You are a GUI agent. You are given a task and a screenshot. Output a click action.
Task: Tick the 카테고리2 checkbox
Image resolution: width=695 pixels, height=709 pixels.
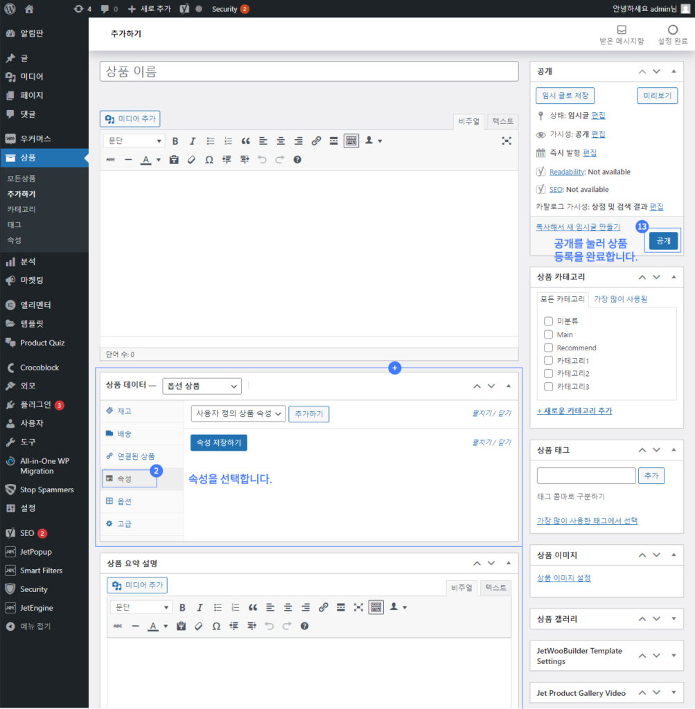coord(548,374)
